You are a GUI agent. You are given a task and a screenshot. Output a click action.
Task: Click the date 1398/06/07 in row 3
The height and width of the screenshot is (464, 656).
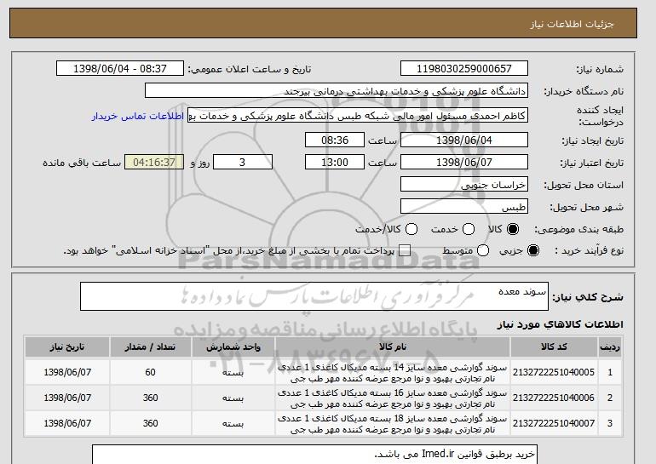(x=67, y=423)
